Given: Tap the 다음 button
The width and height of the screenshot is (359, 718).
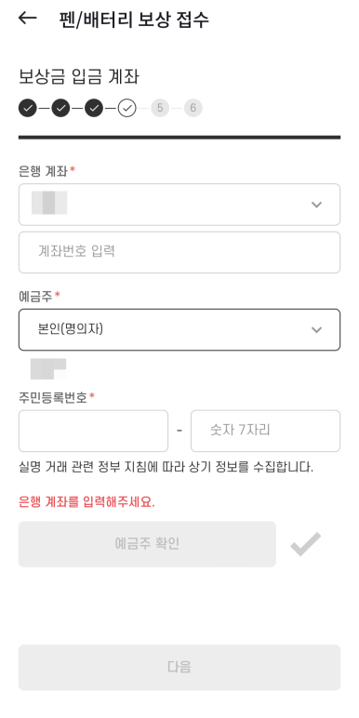Looking at the screenshot, I should click(179, 667).
